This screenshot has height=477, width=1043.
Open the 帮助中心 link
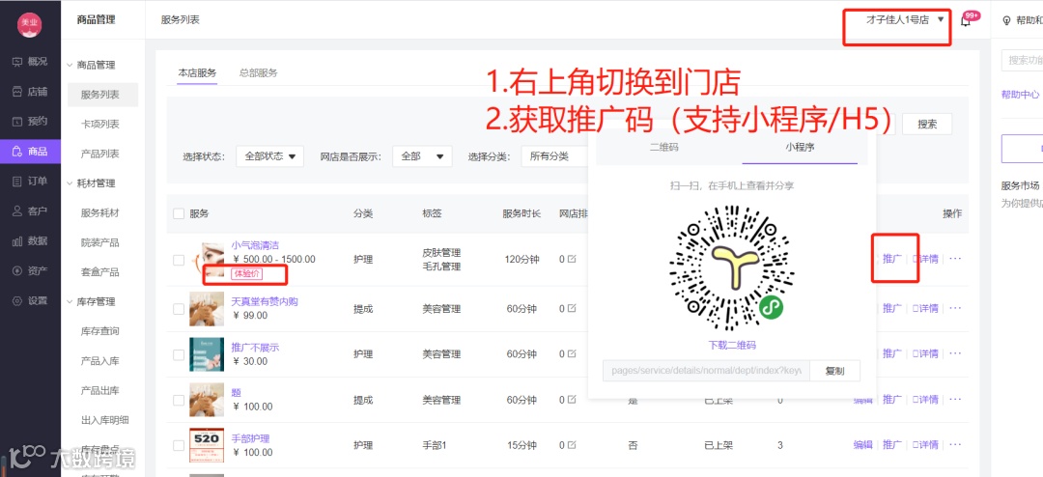[x=1020, y=95]
